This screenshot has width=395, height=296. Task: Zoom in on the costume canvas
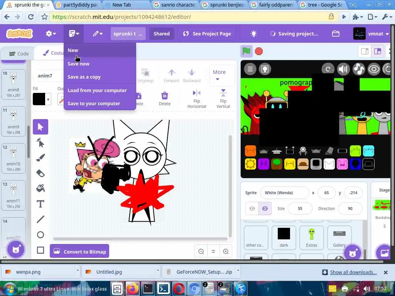(x=226, y=251)
